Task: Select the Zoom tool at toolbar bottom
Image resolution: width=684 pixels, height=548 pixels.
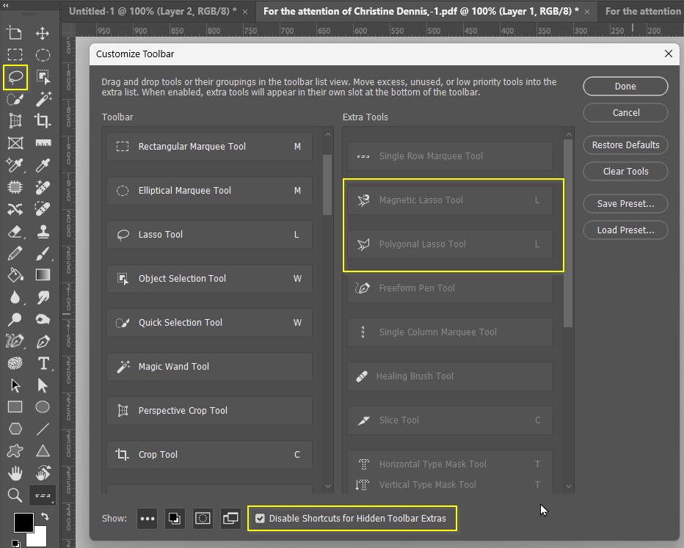Action: 15,494
